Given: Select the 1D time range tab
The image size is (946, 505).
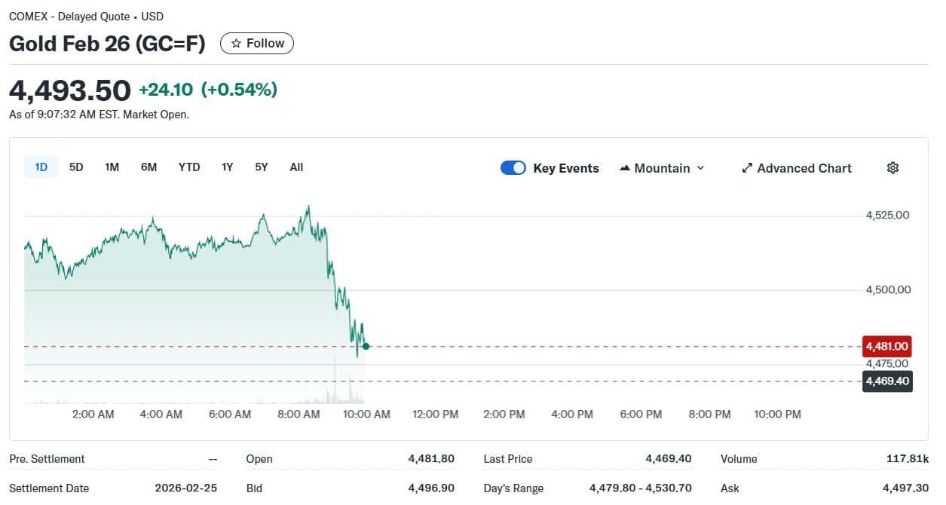Looking at the screenshot, I should pyautogui.click(x=41, y=167).
